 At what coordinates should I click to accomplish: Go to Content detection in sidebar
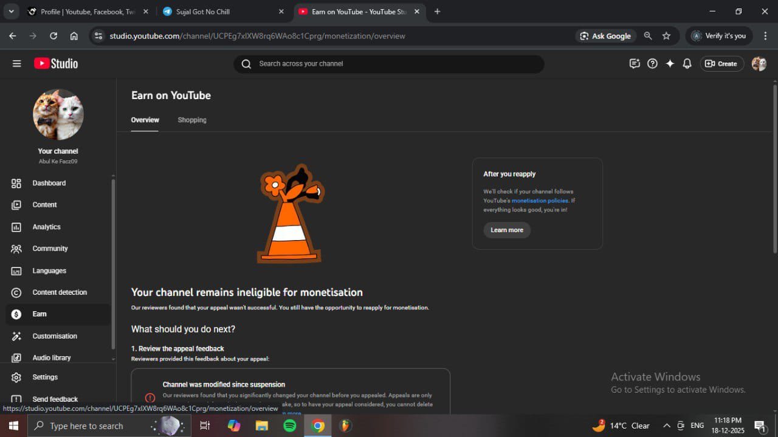(x=59, y=292)
